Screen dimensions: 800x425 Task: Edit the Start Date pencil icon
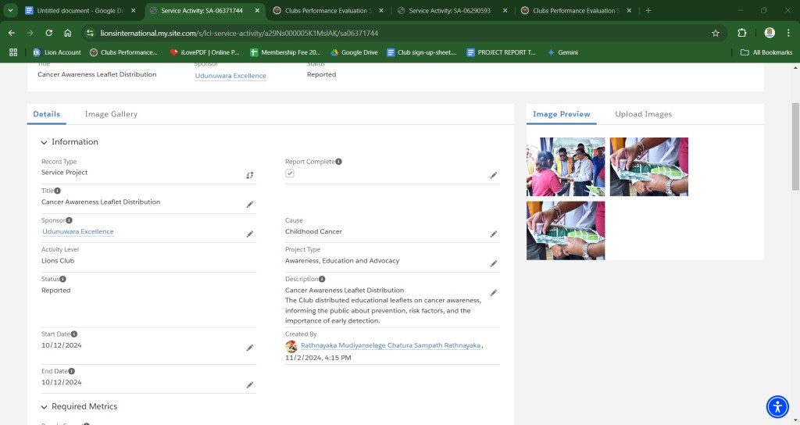click(249, 348)
